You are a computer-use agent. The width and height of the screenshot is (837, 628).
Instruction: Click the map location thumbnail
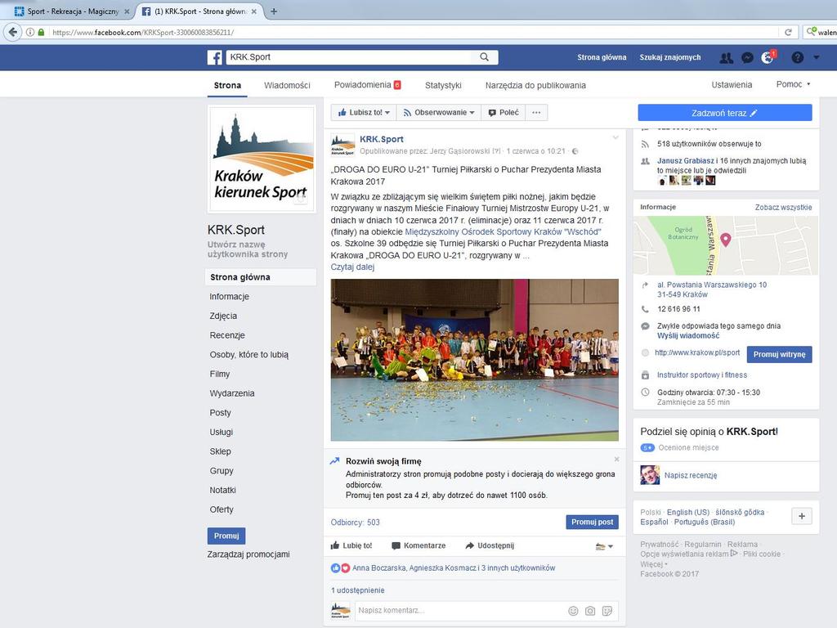click(x=726, y=245)
